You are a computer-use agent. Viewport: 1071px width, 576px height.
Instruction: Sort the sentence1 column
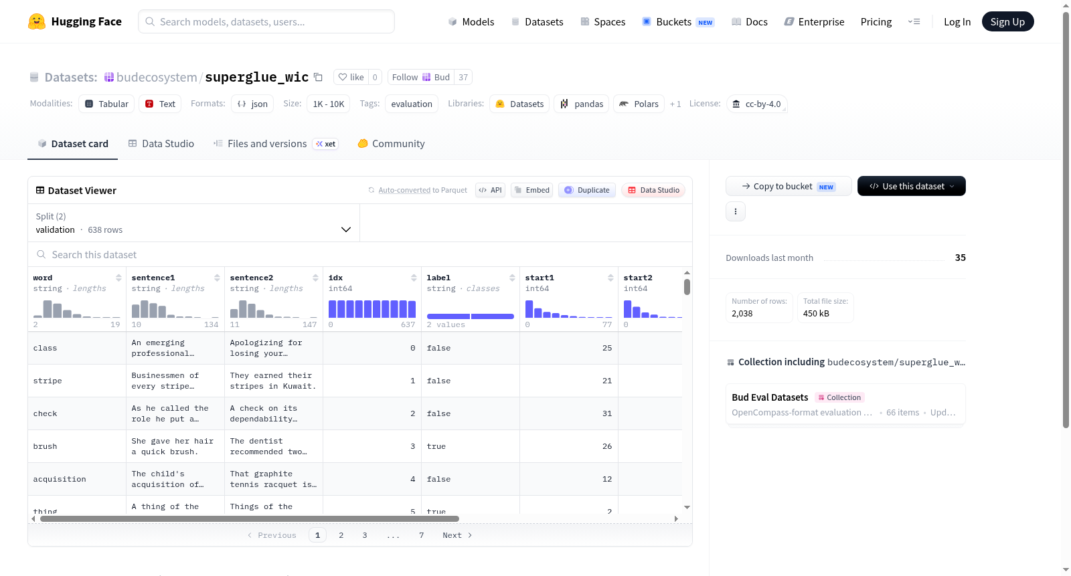pos(217,278)
